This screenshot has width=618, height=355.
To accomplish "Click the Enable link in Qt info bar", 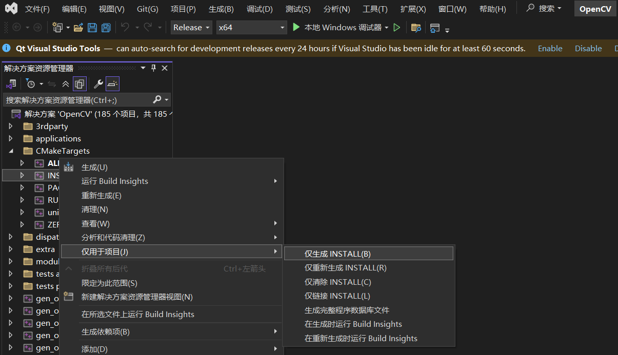I will click(x=550, y=48).
